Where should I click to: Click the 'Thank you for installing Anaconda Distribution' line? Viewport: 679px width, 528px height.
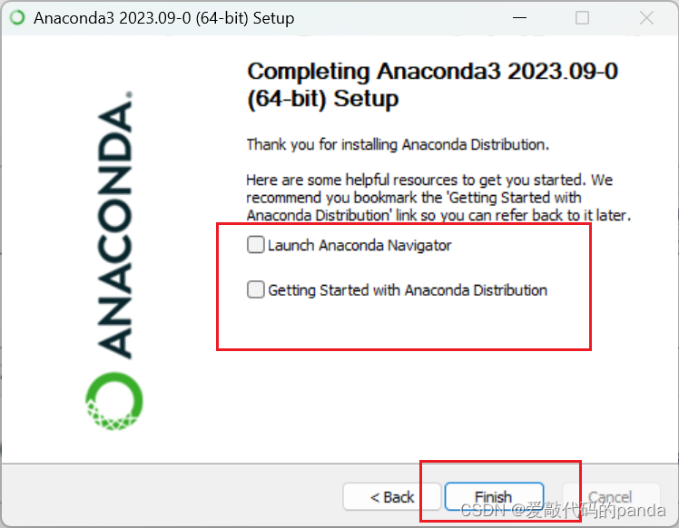coord(398,144)
